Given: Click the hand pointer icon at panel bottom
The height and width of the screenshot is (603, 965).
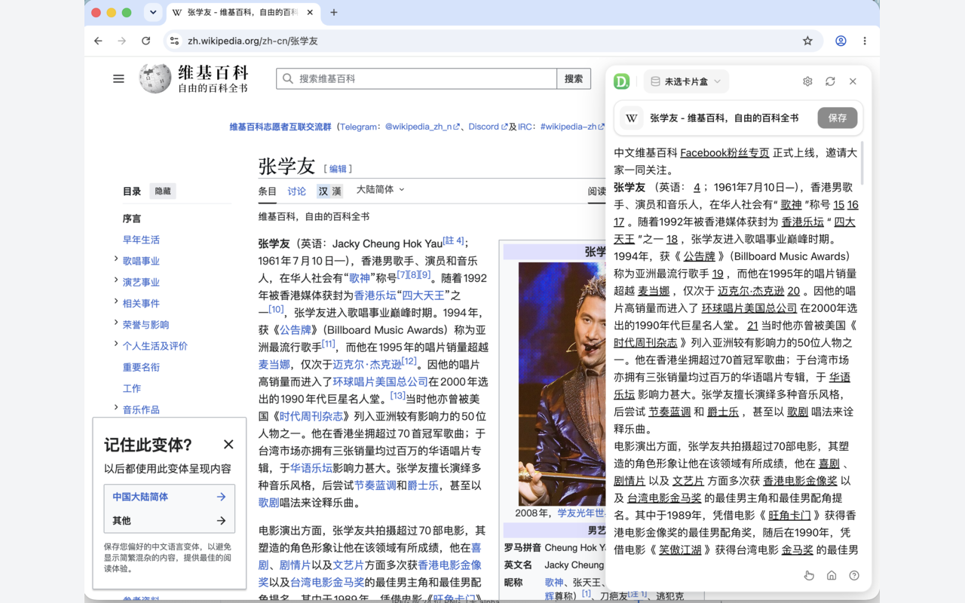Looking at the screenshot, I should coord(809,575).
